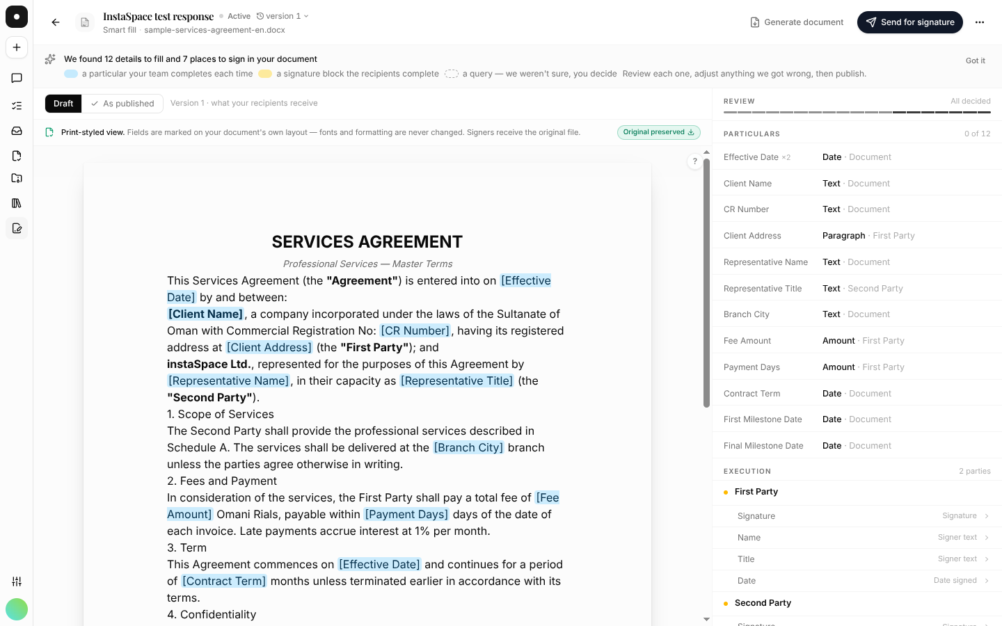The height and width of the screenshot is (626, 1002).
Task: Open the Client Address particular row
Action: click(x=857, y=236)
